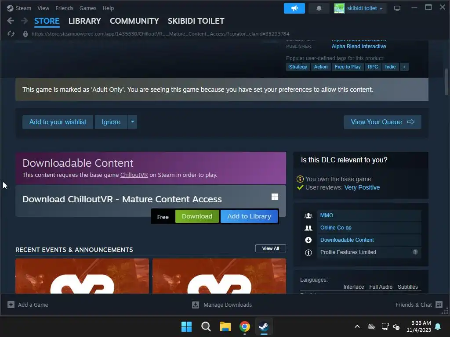Image resolution: width=450 pixels, height=337 pixels.
Task: Open the Steam menu
Action: [23, 8]
